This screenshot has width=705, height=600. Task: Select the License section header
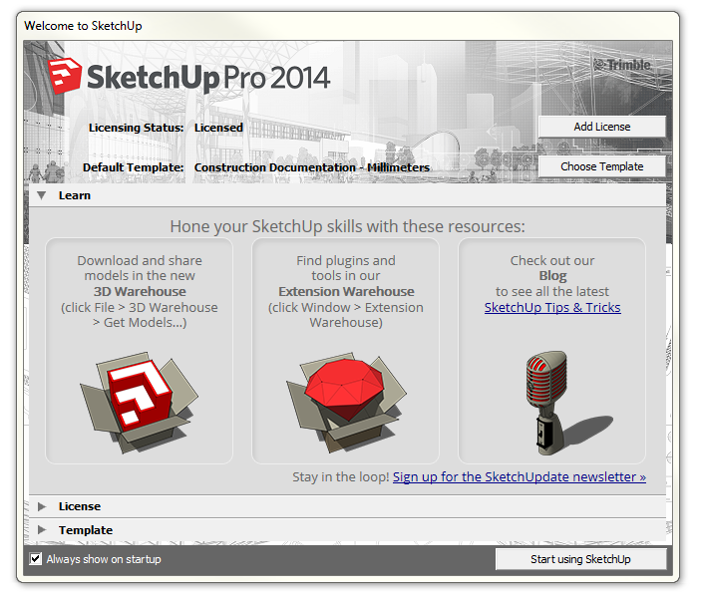347,506
